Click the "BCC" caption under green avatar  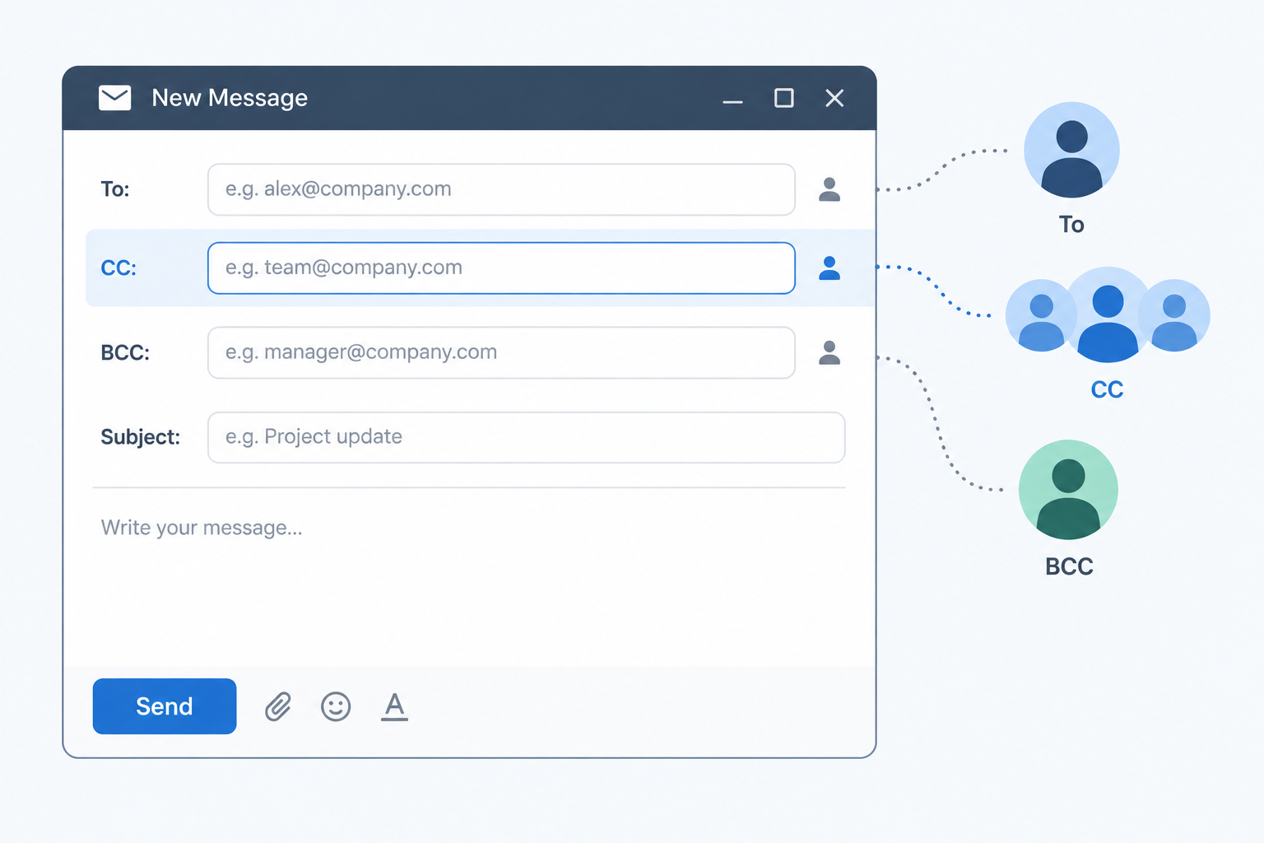click(1069, 566)
